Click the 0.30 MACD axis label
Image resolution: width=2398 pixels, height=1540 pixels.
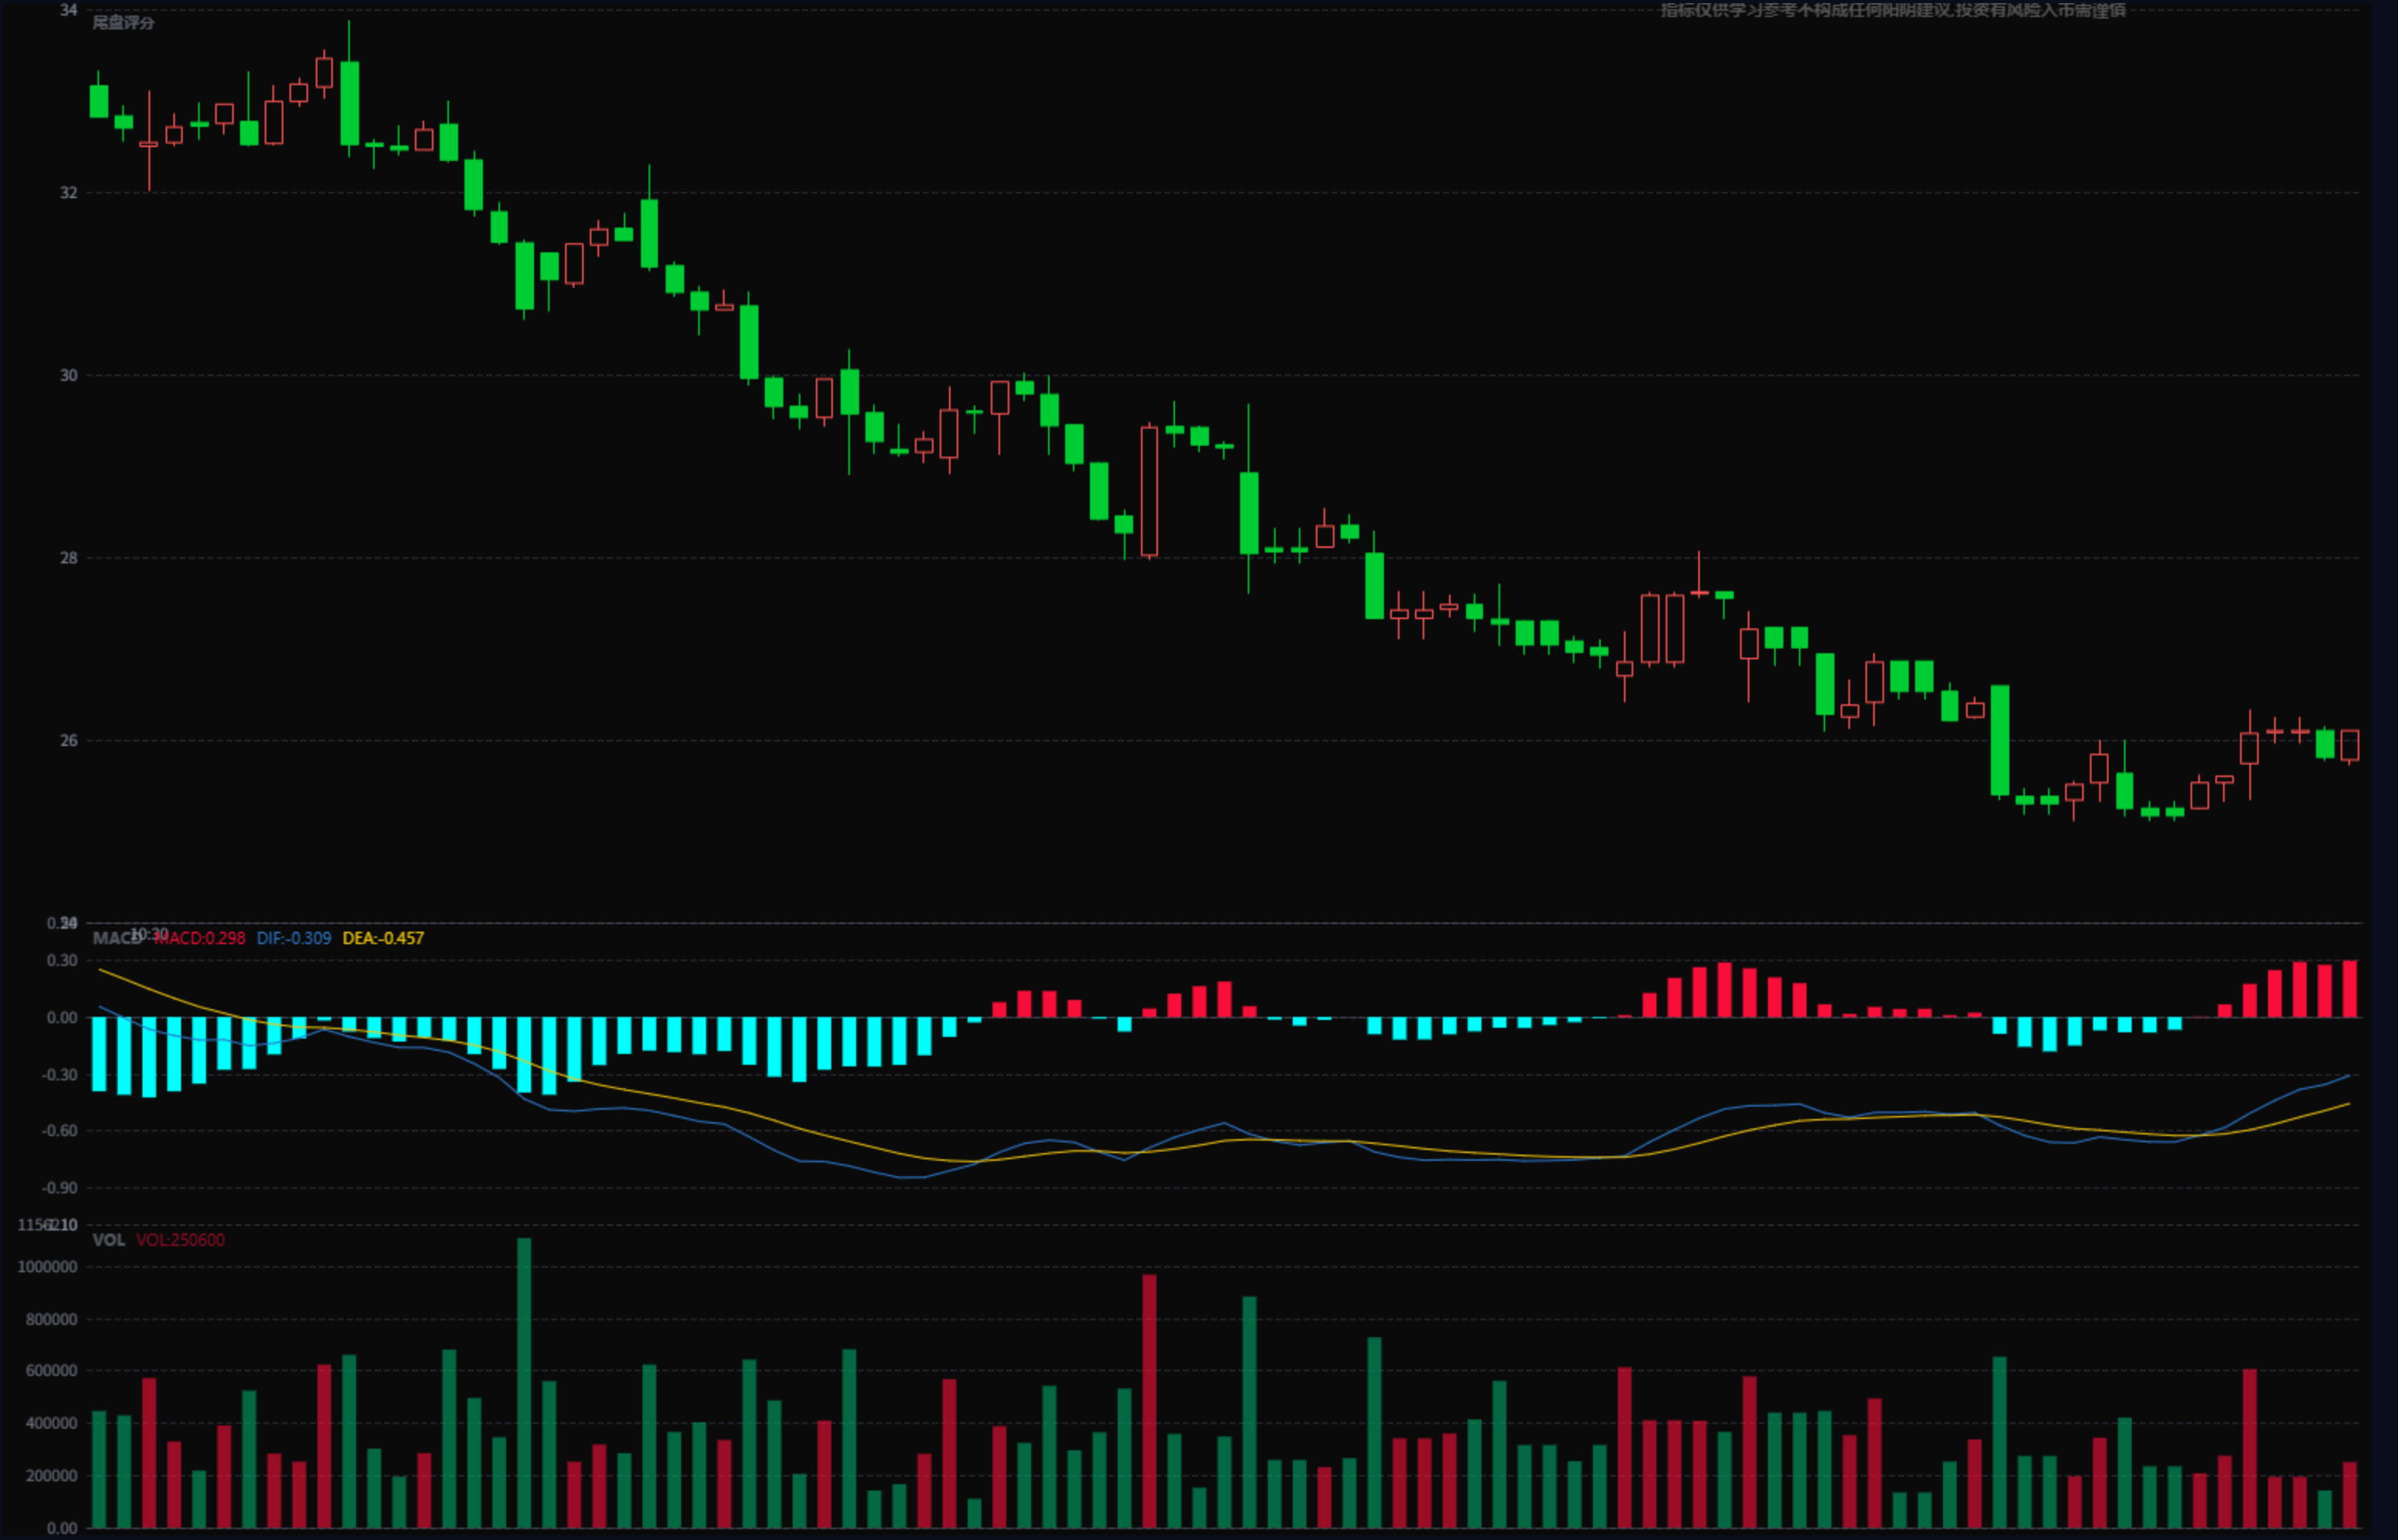pos(63,961)
